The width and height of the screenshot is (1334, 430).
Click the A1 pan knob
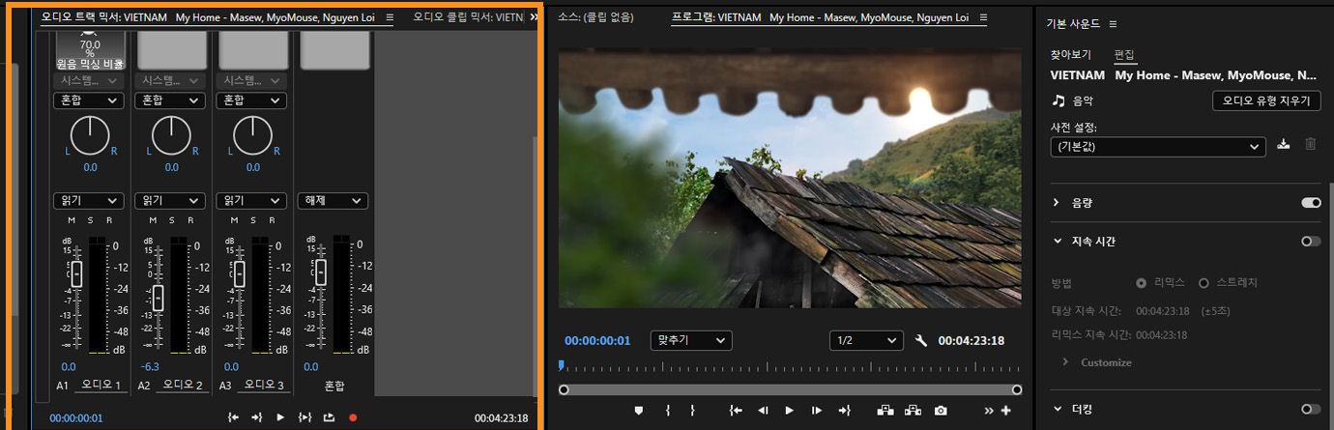[90, 134]
